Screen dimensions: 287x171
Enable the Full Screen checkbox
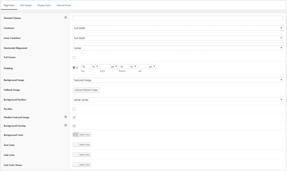click(x=74, y=58)
